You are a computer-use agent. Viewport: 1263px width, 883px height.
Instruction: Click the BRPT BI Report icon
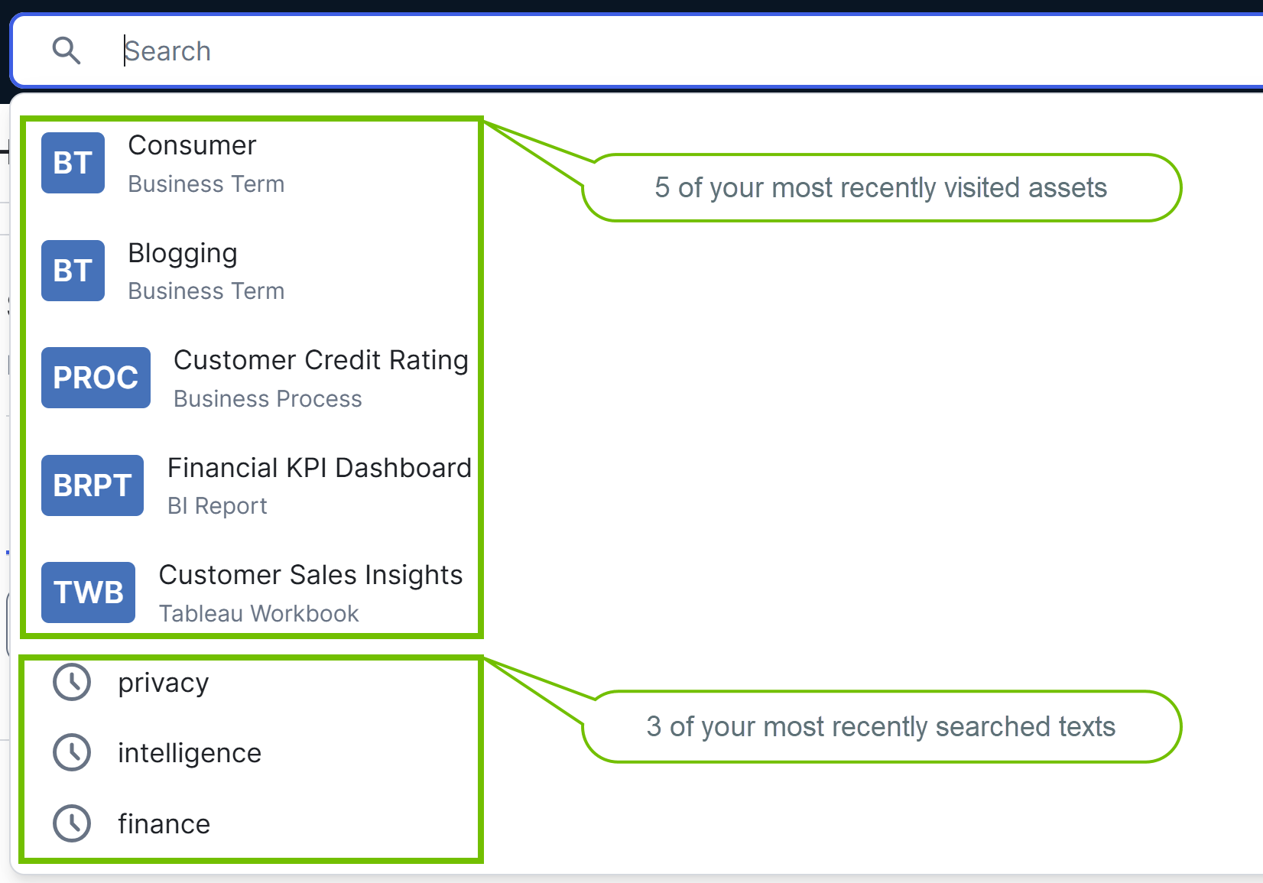tap(93, 485)
